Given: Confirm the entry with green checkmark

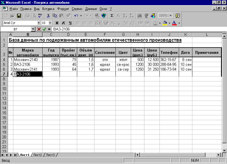Looking at the screenshot, I should pyautogui.click(x=44, y=29).
